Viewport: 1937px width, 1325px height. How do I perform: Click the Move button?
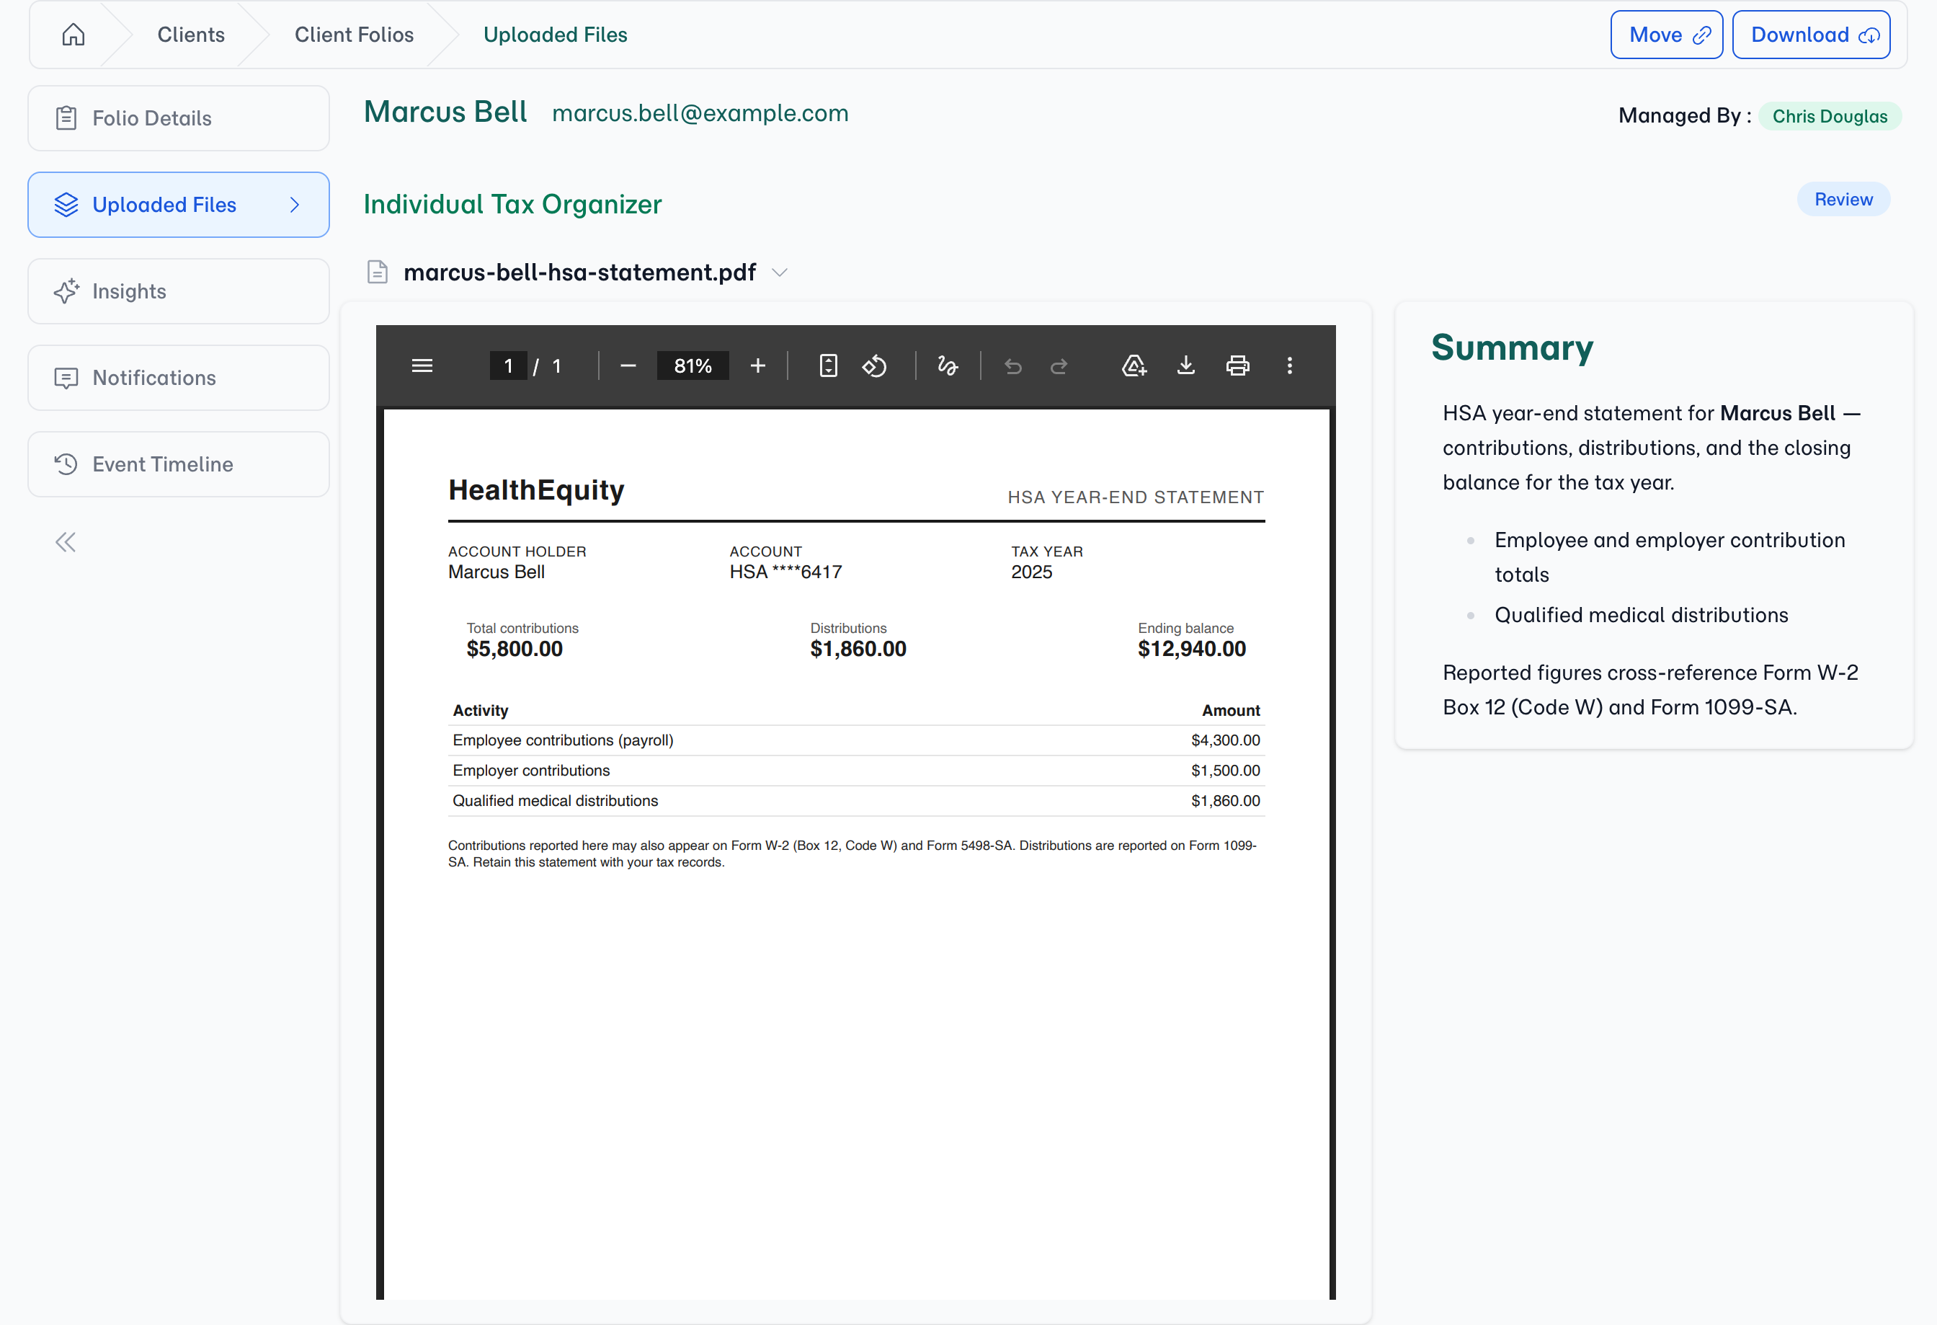tap(1666, 35)
